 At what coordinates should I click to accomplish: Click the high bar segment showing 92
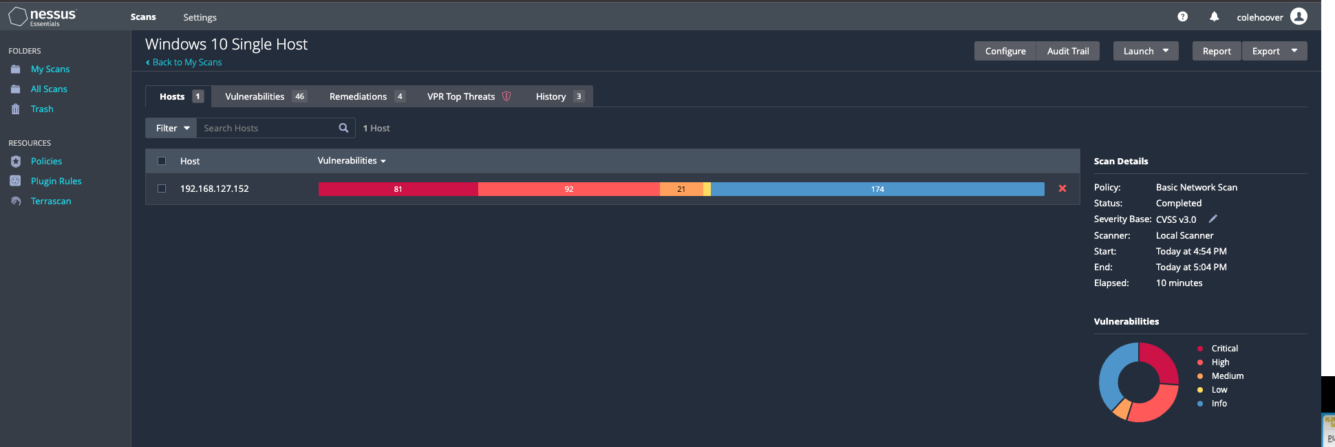click(x=568, y=189)
